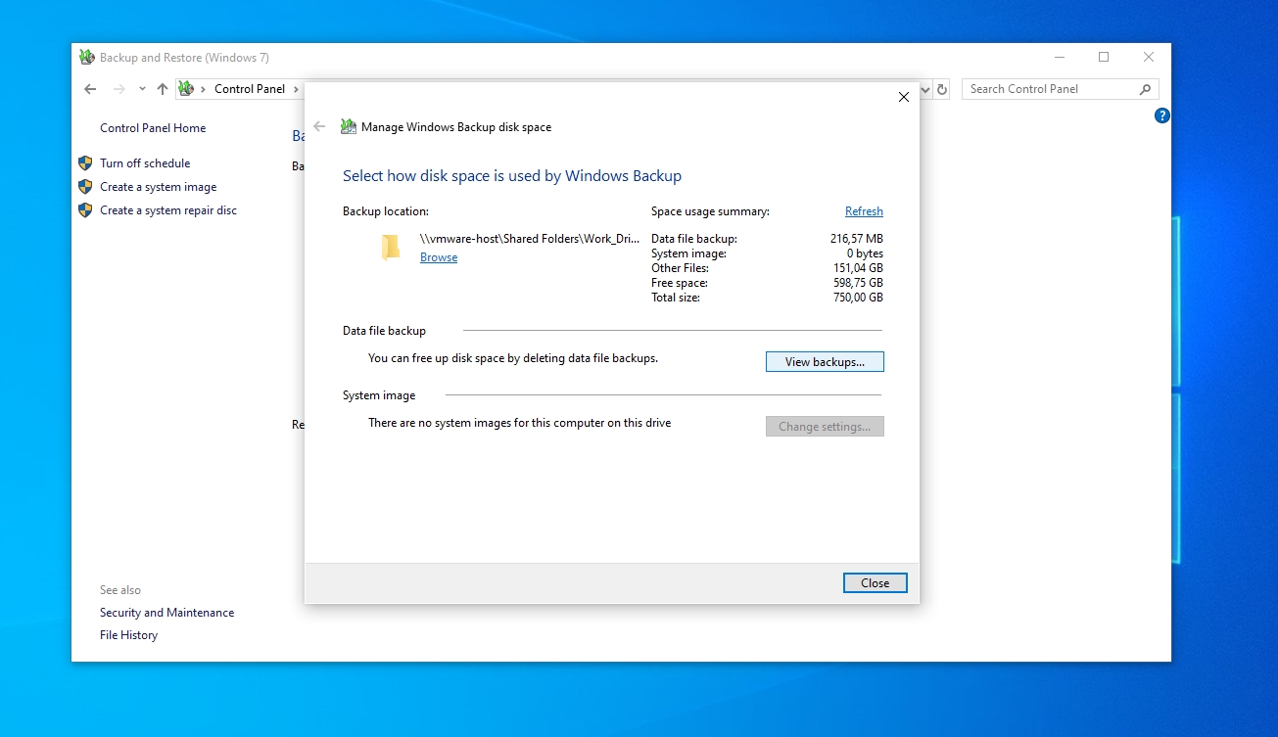Open Security and Maintenance link
The image size is (1278, 737).
coord(166,613)
